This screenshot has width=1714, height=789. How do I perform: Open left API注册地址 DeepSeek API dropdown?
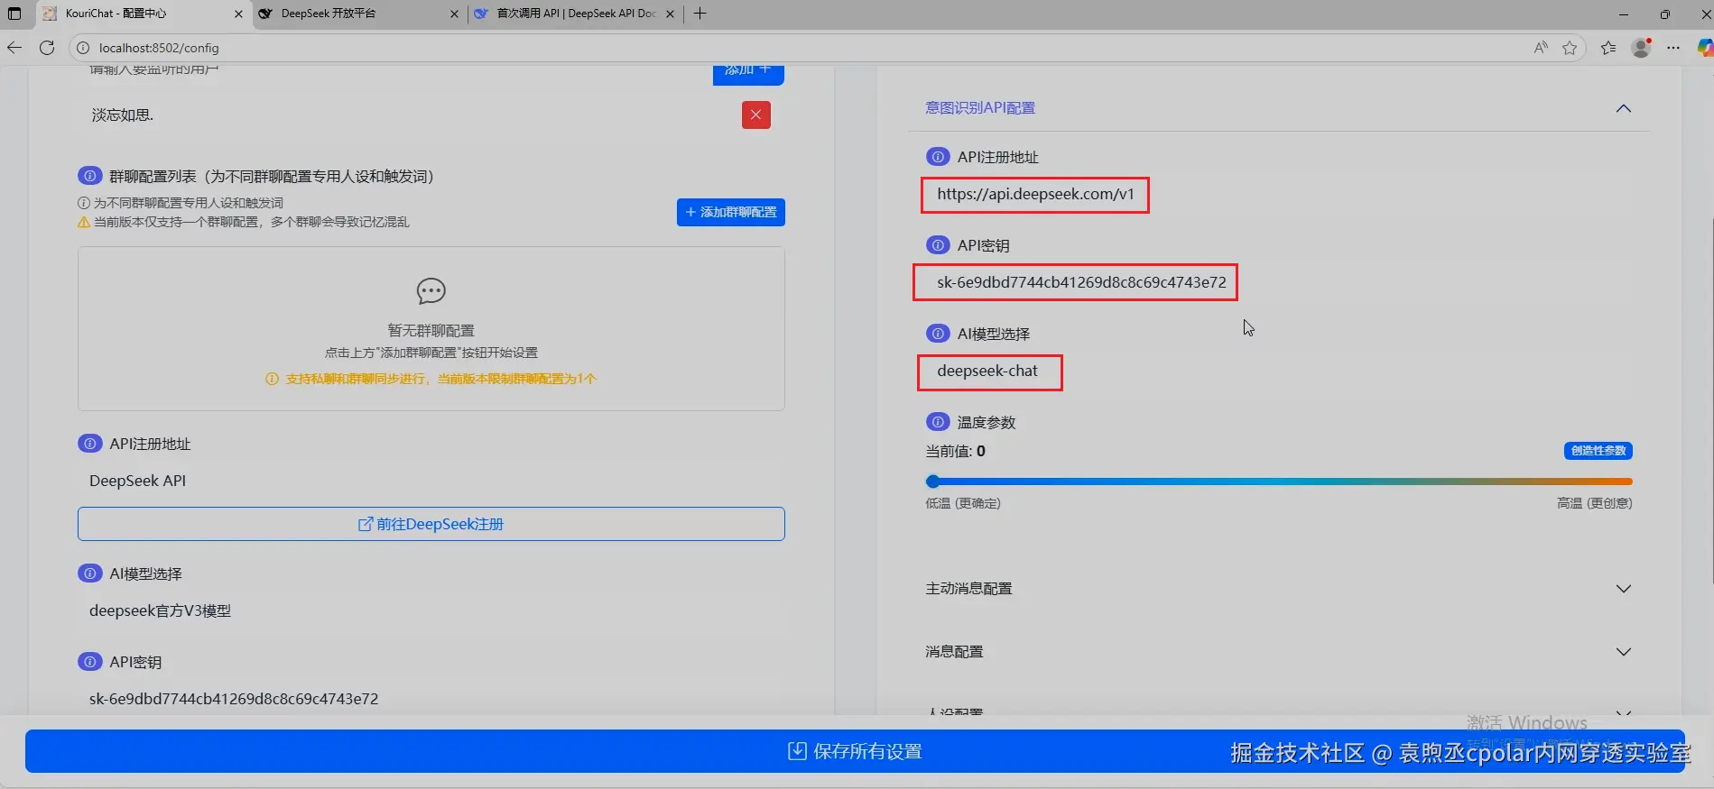(431, 481)
